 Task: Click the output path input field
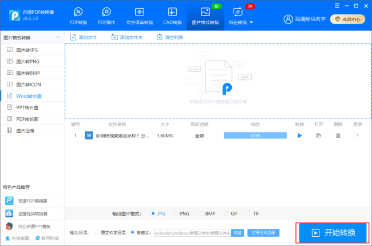(x=193, y=233)
